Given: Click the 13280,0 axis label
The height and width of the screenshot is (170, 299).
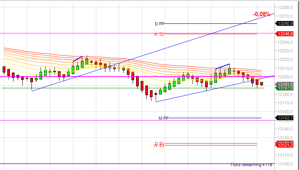Looking at the screenshot, I should click(x=285, y=7).
